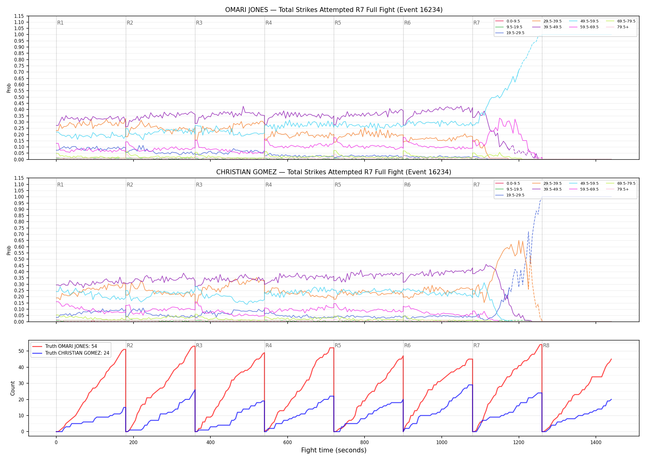Screen dimensions: 646x461
Task: Click the R5 round label in Omari Jones chart
Action: coord(338,23)
